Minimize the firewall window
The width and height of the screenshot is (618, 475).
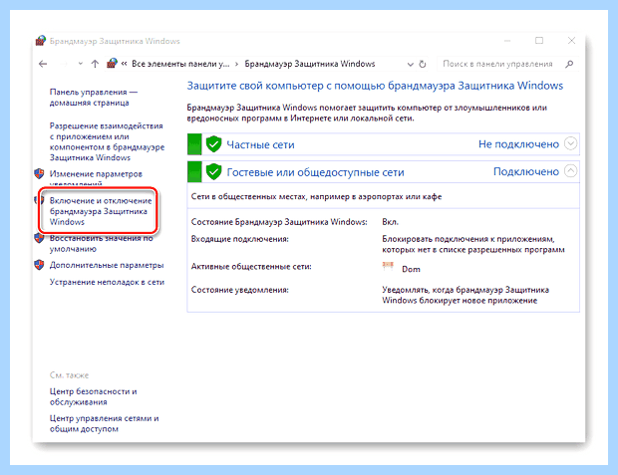pos(507,41)
